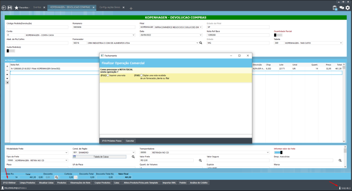Expand the Conta dropdown

click(x=133, y=35)
